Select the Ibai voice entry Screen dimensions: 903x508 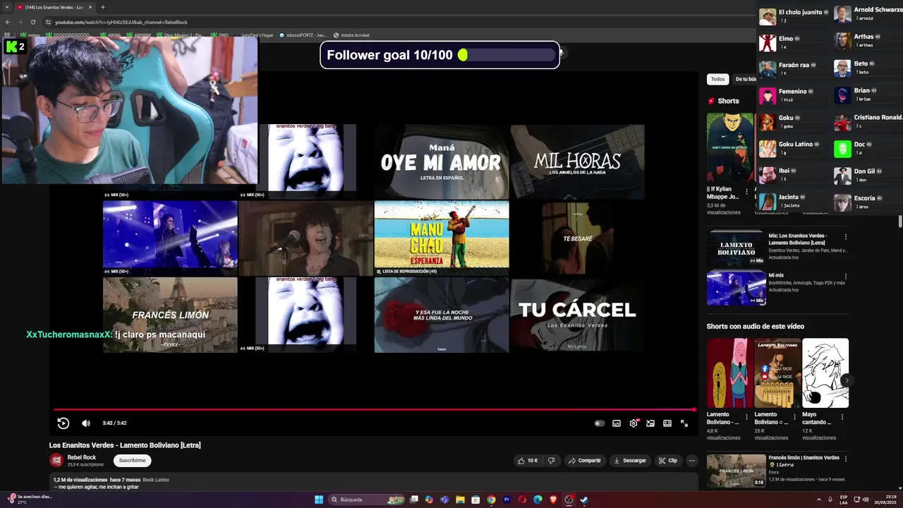tap(792, 175)
